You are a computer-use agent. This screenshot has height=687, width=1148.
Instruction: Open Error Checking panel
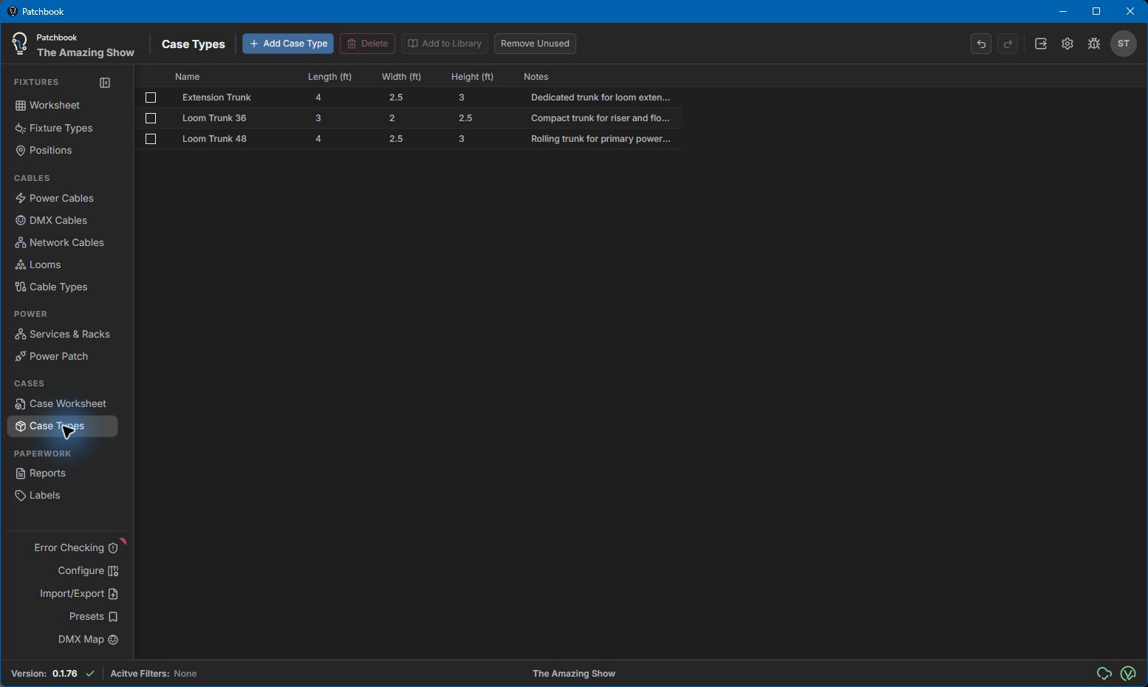76,547
